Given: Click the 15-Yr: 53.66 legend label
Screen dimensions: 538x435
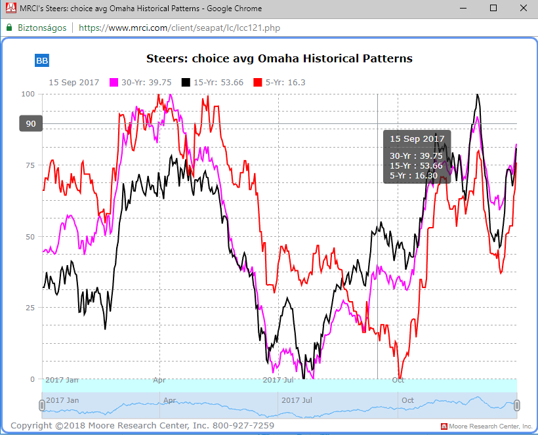Looking at the screenshot, I should tap(218, 82).
